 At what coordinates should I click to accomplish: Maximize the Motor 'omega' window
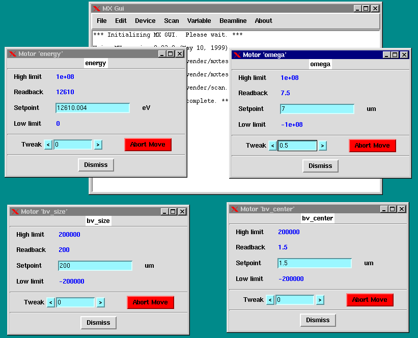[x=395, y=55]
